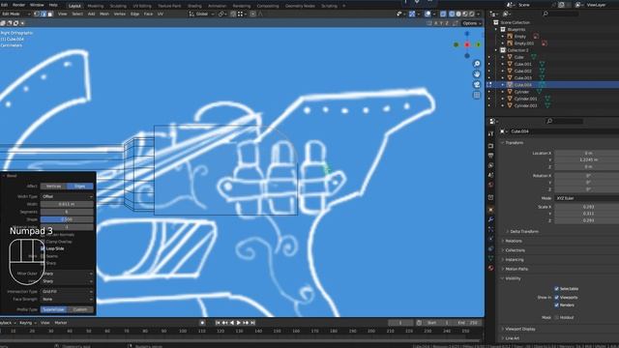The height and width of the screenshot is (348, 619).
Task: Click the pan view hand icon
Action: point(477,74)
